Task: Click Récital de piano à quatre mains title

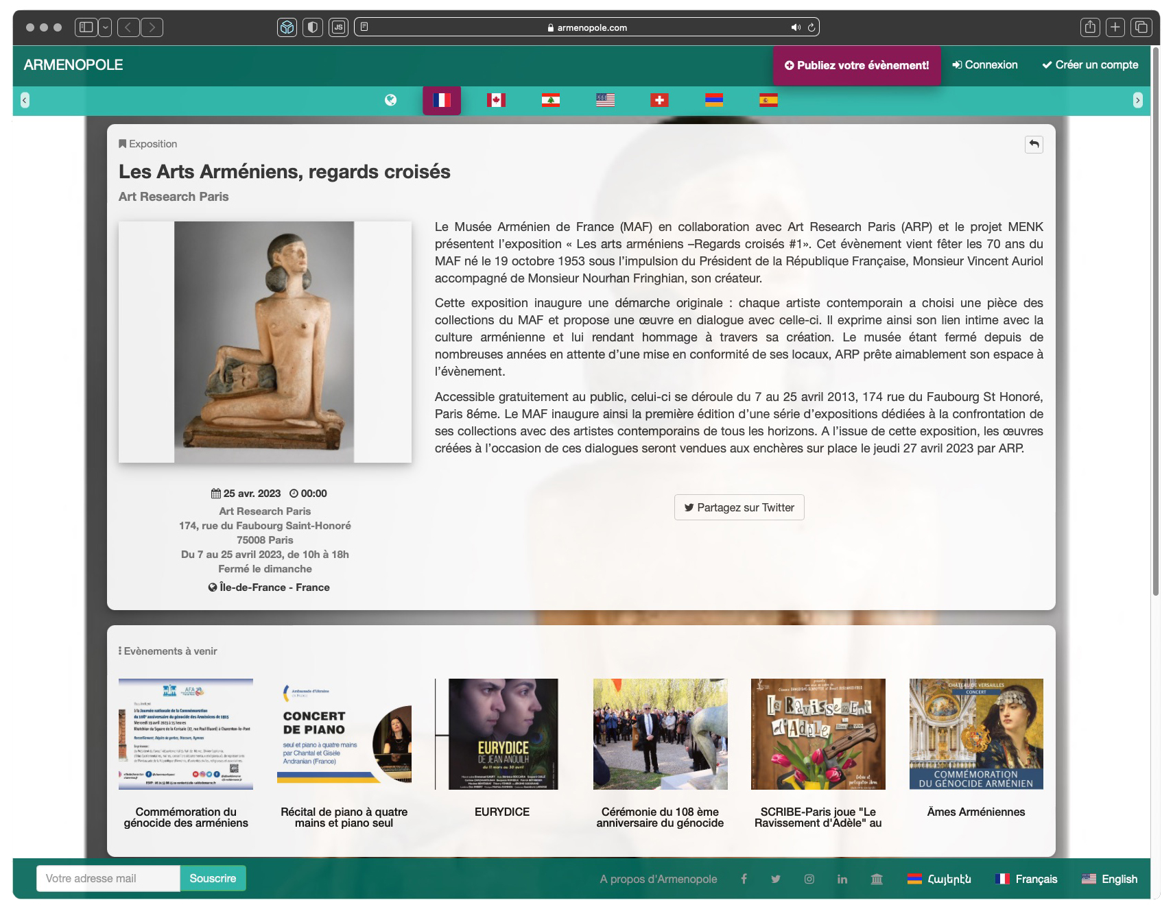Action: (344, 817)
